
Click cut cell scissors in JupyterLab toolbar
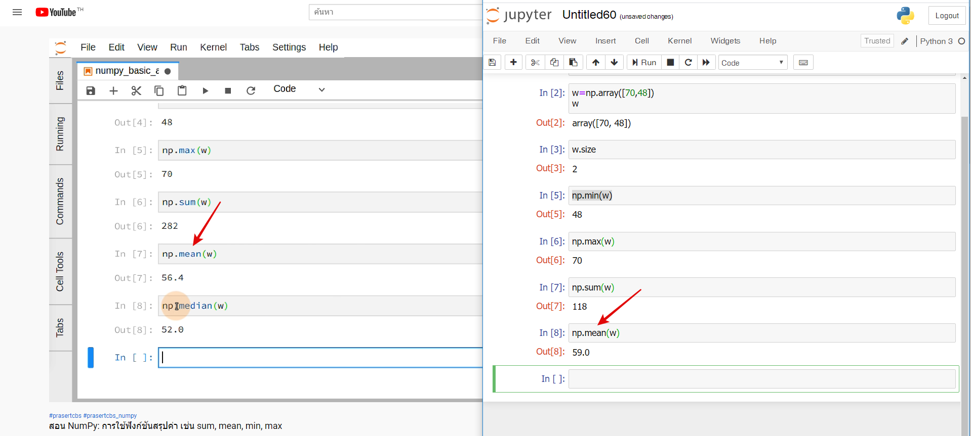tap(136, 90)
